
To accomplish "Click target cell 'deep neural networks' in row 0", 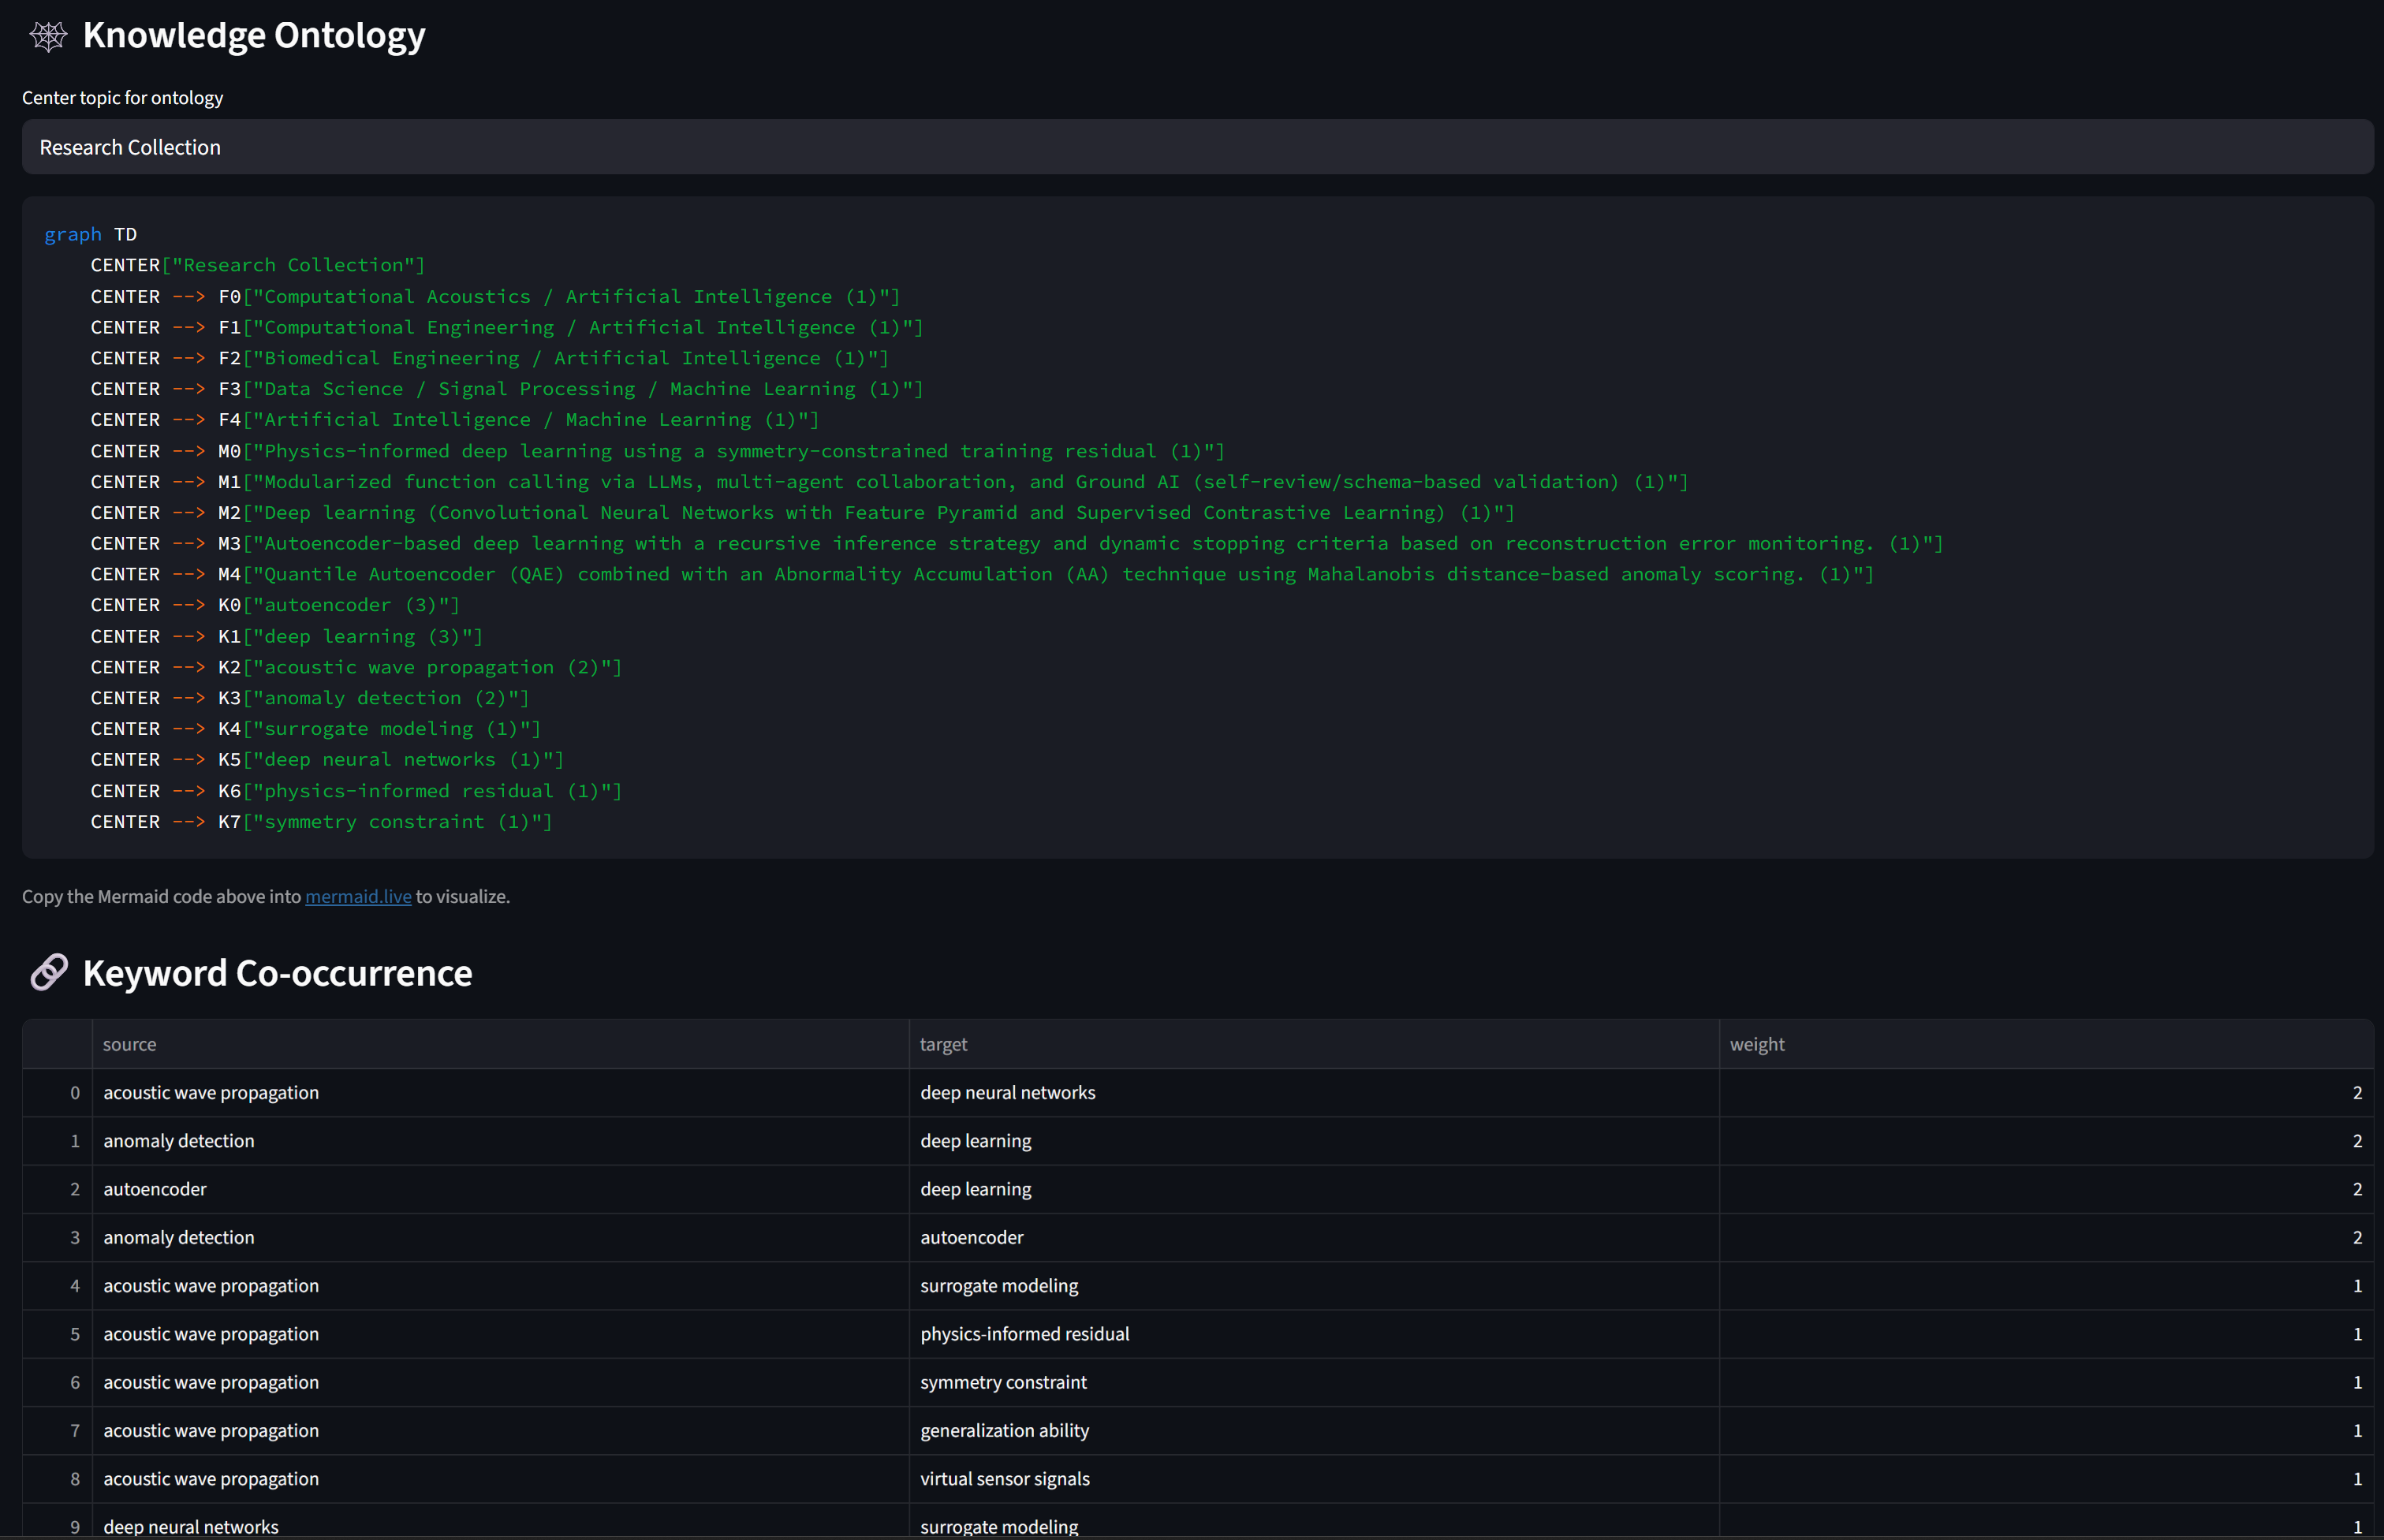I will (x=1314, y=1093).
